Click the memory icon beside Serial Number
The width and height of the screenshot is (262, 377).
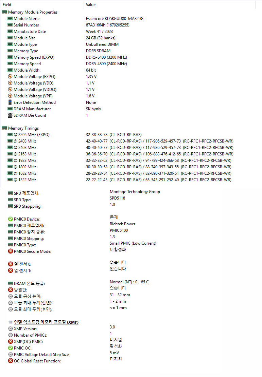pyautogui.click(x=10, y=25)
